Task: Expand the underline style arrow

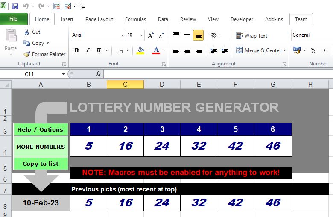Action: click(106, 50)
